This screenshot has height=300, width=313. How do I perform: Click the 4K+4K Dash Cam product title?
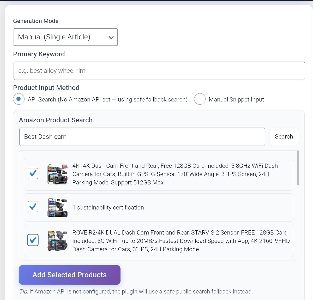(x=175, y=174)
